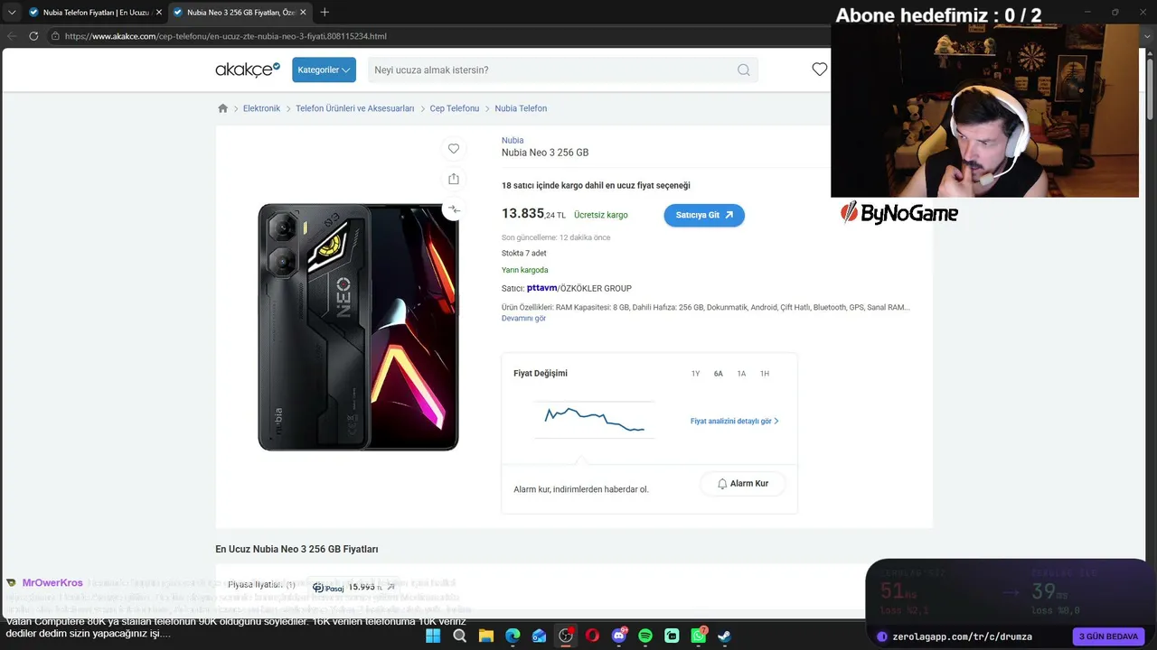Open the Windows Start menu

click(x=433, y=636)
